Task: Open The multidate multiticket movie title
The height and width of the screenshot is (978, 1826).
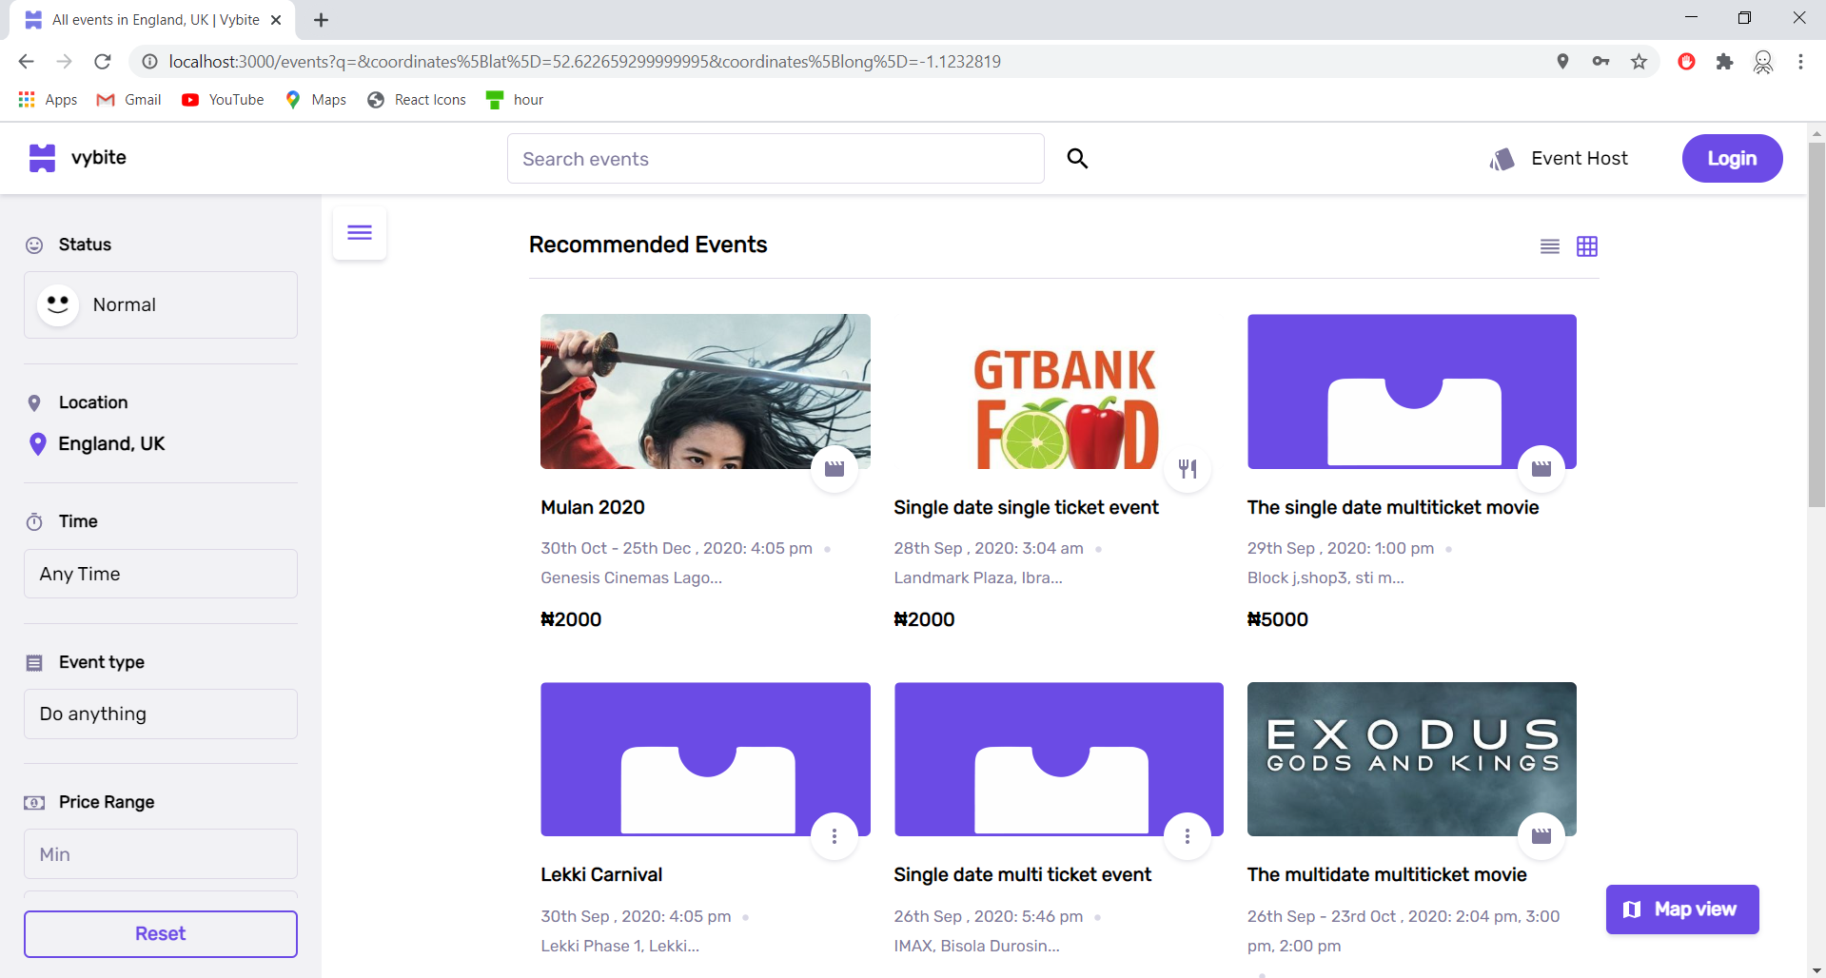Action: (x=1387, y=875)
